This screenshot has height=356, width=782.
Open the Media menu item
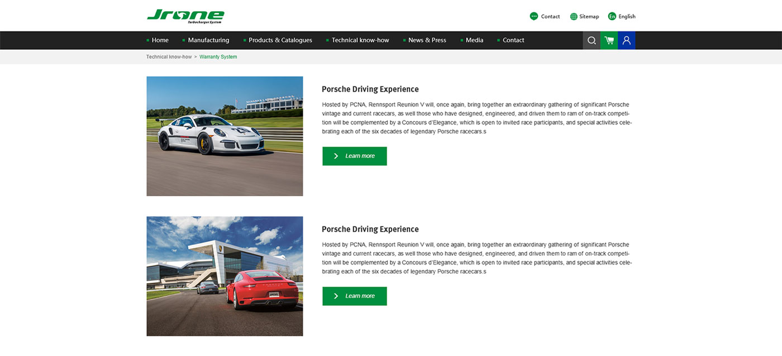coord(474,40)
